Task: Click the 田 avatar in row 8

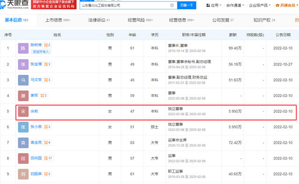Action: 23,158
